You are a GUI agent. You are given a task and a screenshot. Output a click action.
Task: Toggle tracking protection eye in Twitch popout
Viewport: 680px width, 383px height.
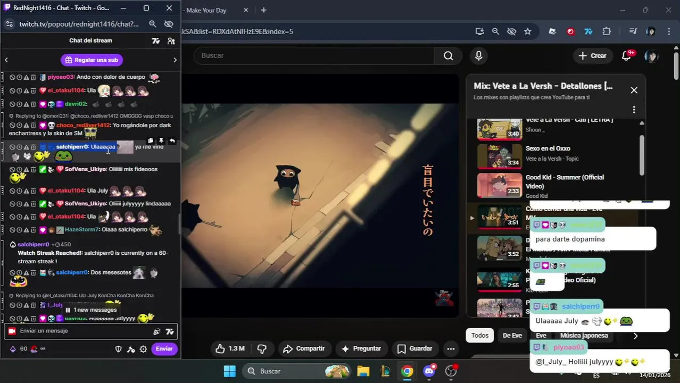169,24
